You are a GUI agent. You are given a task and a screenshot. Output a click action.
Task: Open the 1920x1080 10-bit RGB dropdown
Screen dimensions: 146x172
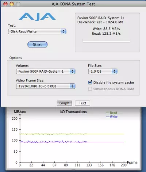pos(46,86)
